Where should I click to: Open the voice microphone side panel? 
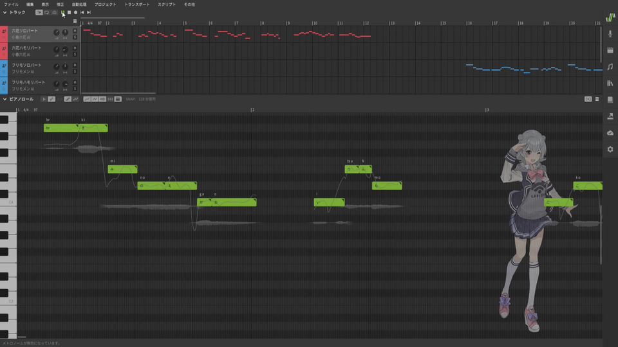[610, 34]
